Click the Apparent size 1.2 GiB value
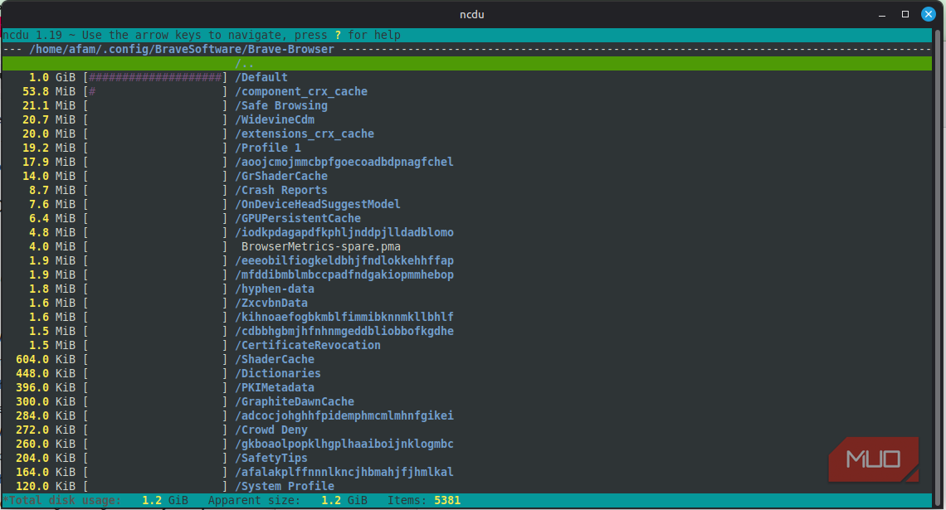Viewport: 946px width, 510px height. [x=344, y=500]
